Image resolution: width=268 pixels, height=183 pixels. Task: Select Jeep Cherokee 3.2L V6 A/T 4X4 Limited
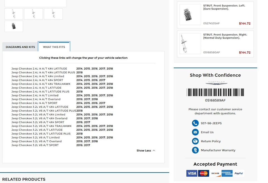click(38, 114)
